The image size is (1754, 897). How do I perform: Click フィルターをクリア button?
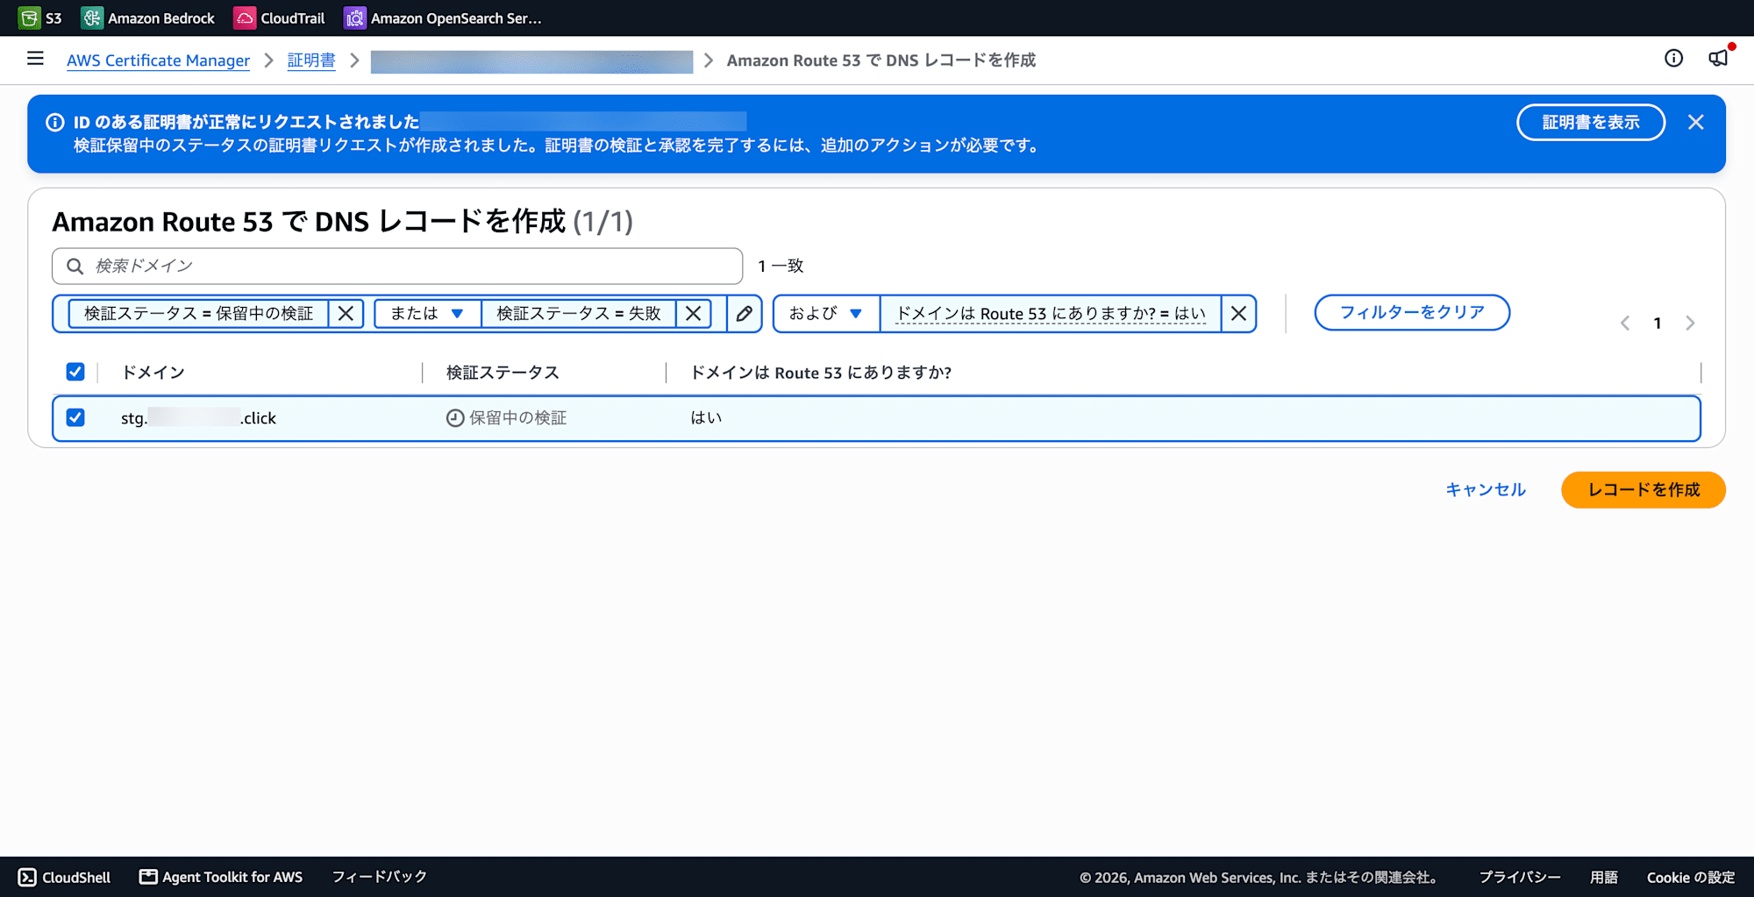(1412, 312)
